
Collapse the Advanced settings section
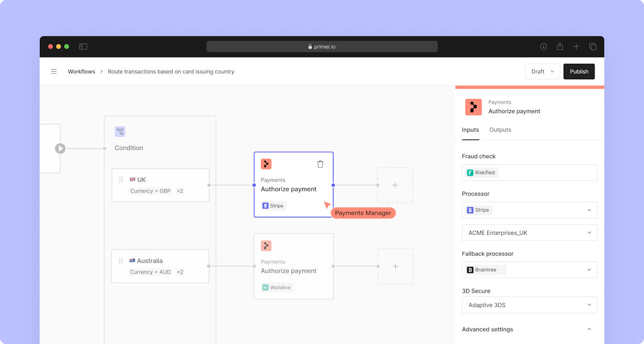pyautogui.click(x=589, y=330)
